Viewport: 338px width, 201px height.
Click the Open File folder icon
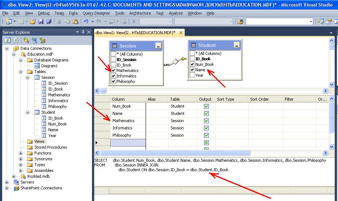coord(33,21)
